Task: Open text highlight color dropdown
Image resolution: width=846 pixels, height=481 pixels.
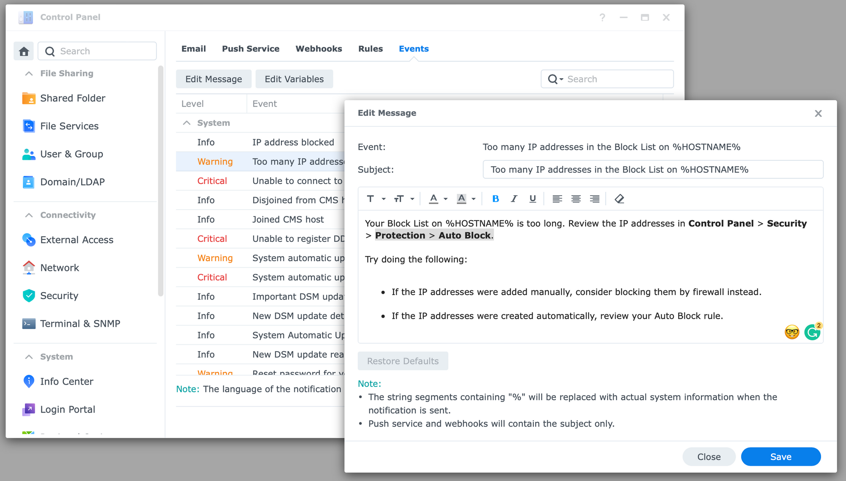Action: 466,199
